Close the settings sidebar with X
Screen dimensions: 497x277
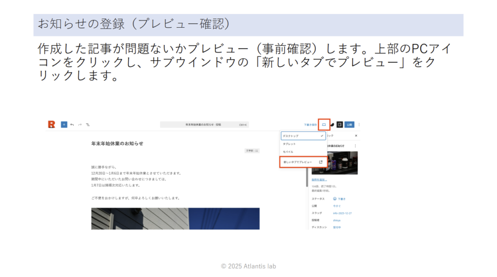[x=356, y=136]
